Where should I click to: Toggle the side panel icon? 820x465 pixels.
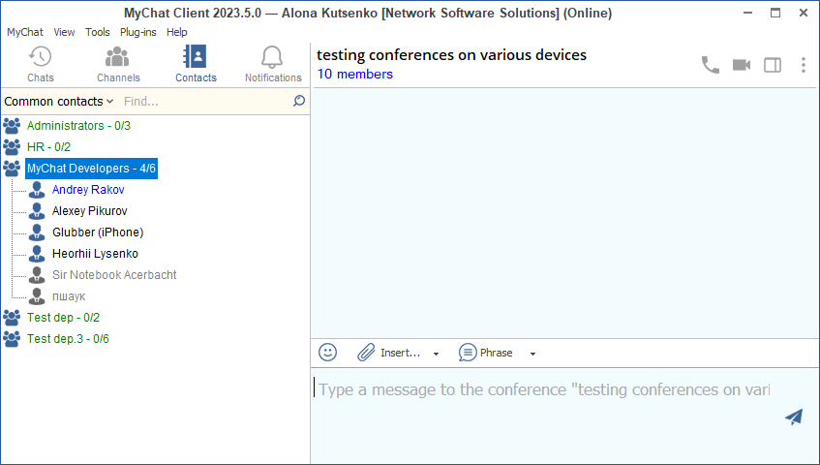point(773,65)
